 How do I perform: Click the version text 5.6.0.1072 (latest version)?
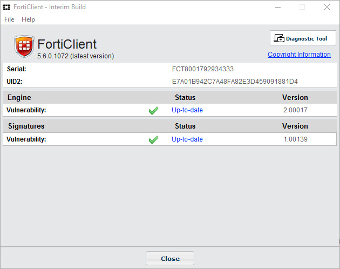pos(76,56)
